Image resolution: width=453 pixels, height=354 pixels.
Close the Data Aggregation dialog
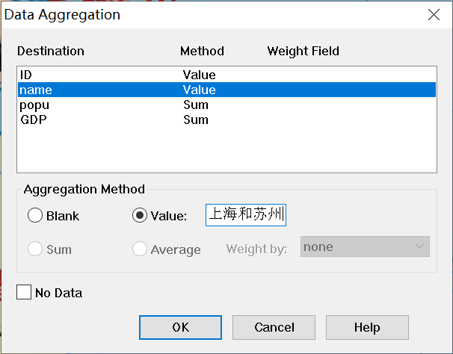coord(433,15)
